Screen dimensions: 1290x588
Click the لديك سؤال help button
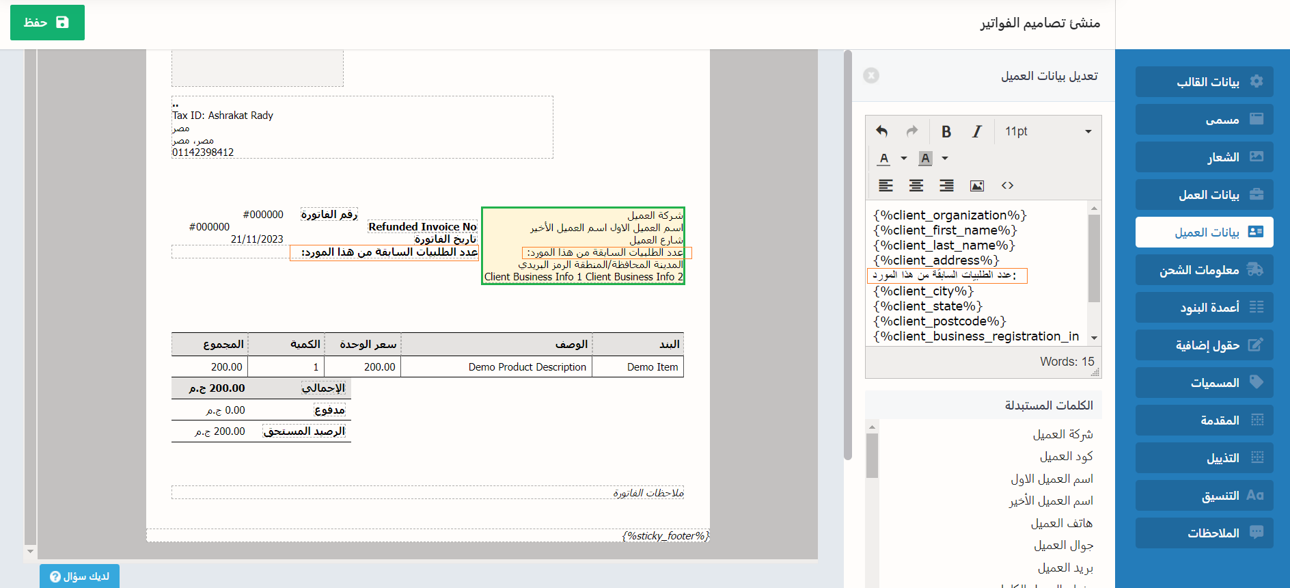pos(79,576)
